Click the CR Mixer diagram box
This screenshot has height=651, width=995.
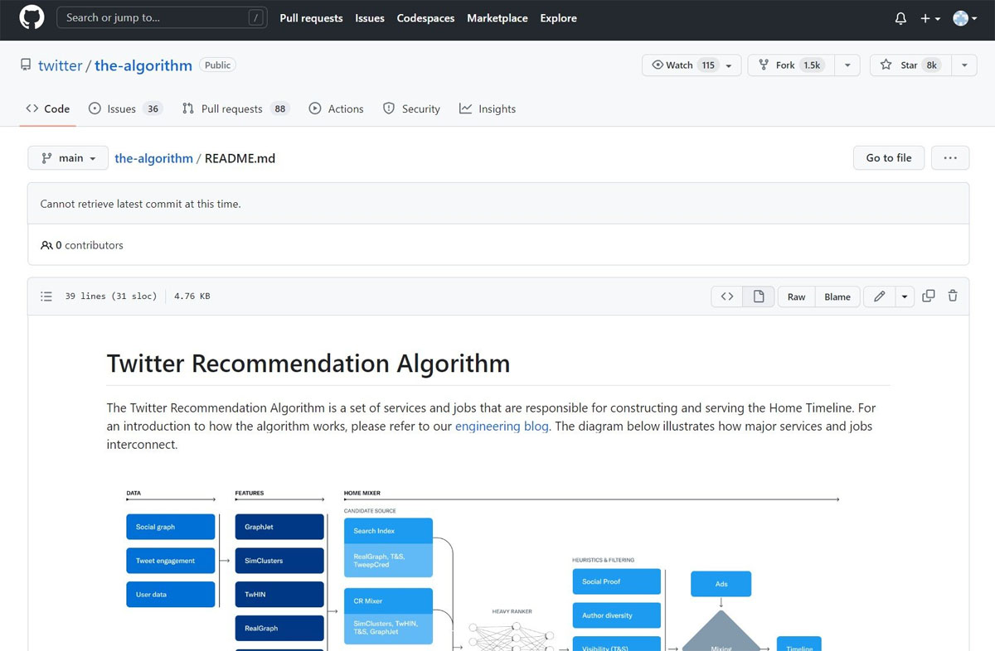[388, 601]
